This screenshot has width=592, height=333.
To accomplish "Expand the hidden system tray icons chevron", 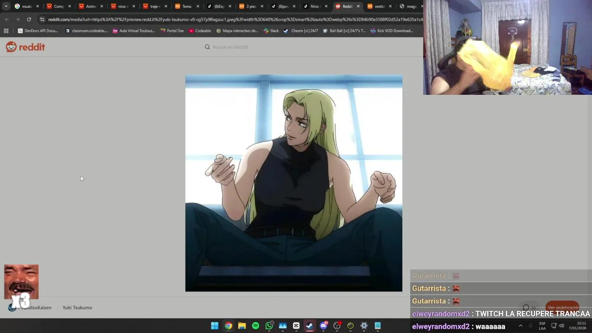I will tap(520, 326).
